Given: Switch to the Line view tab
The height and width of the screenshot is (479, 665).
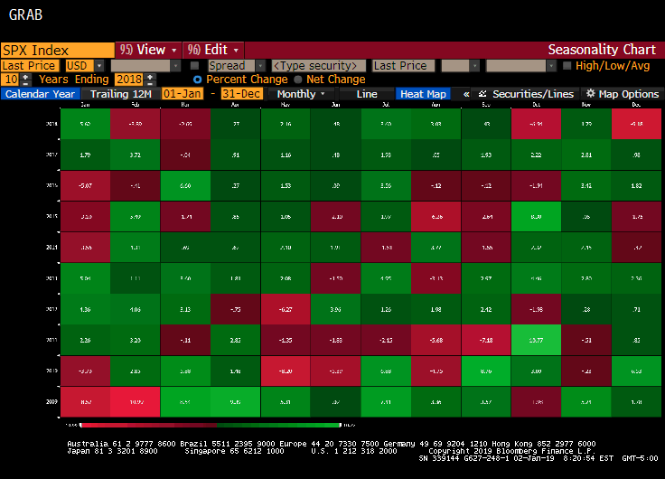Looking at the screenshot, I should (367, 94).
